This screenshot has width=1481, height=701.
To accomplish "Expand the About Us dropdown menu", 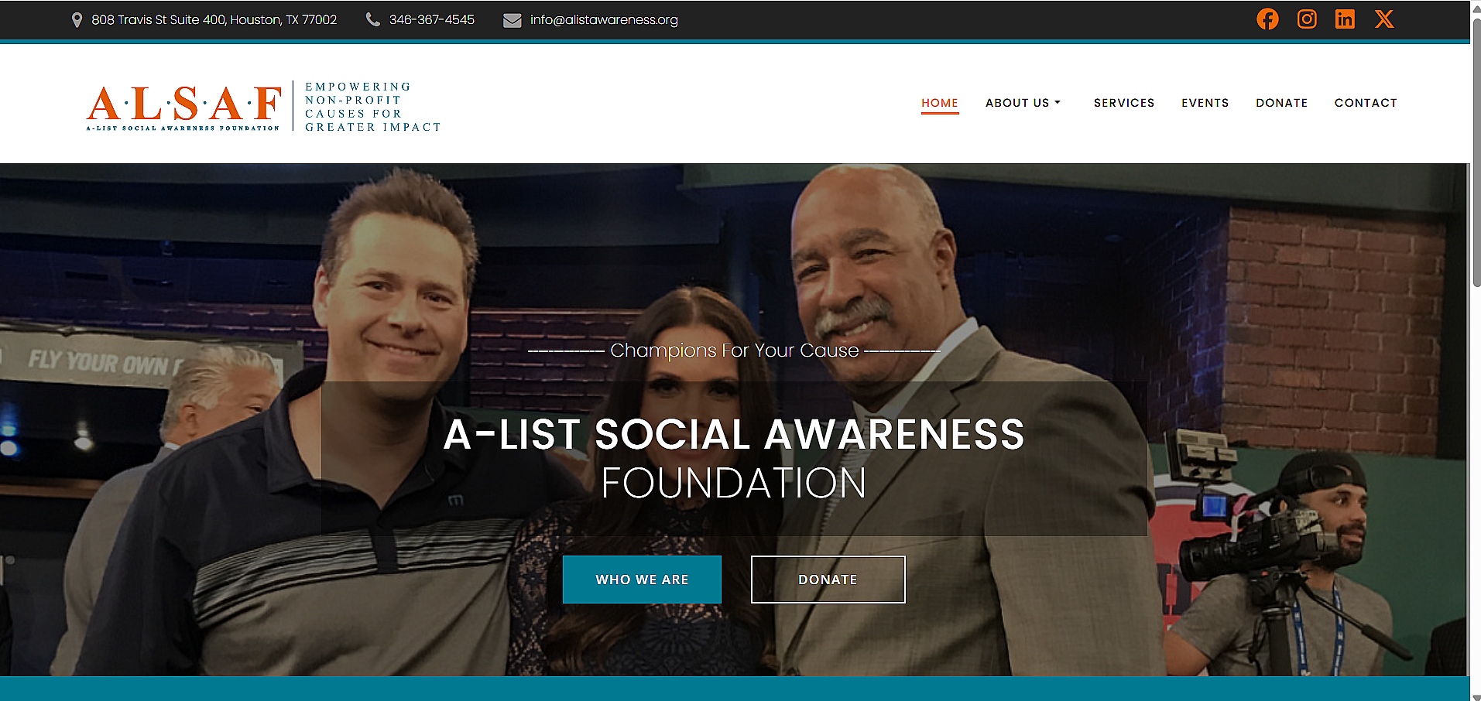I will [x=1023, y=103].
